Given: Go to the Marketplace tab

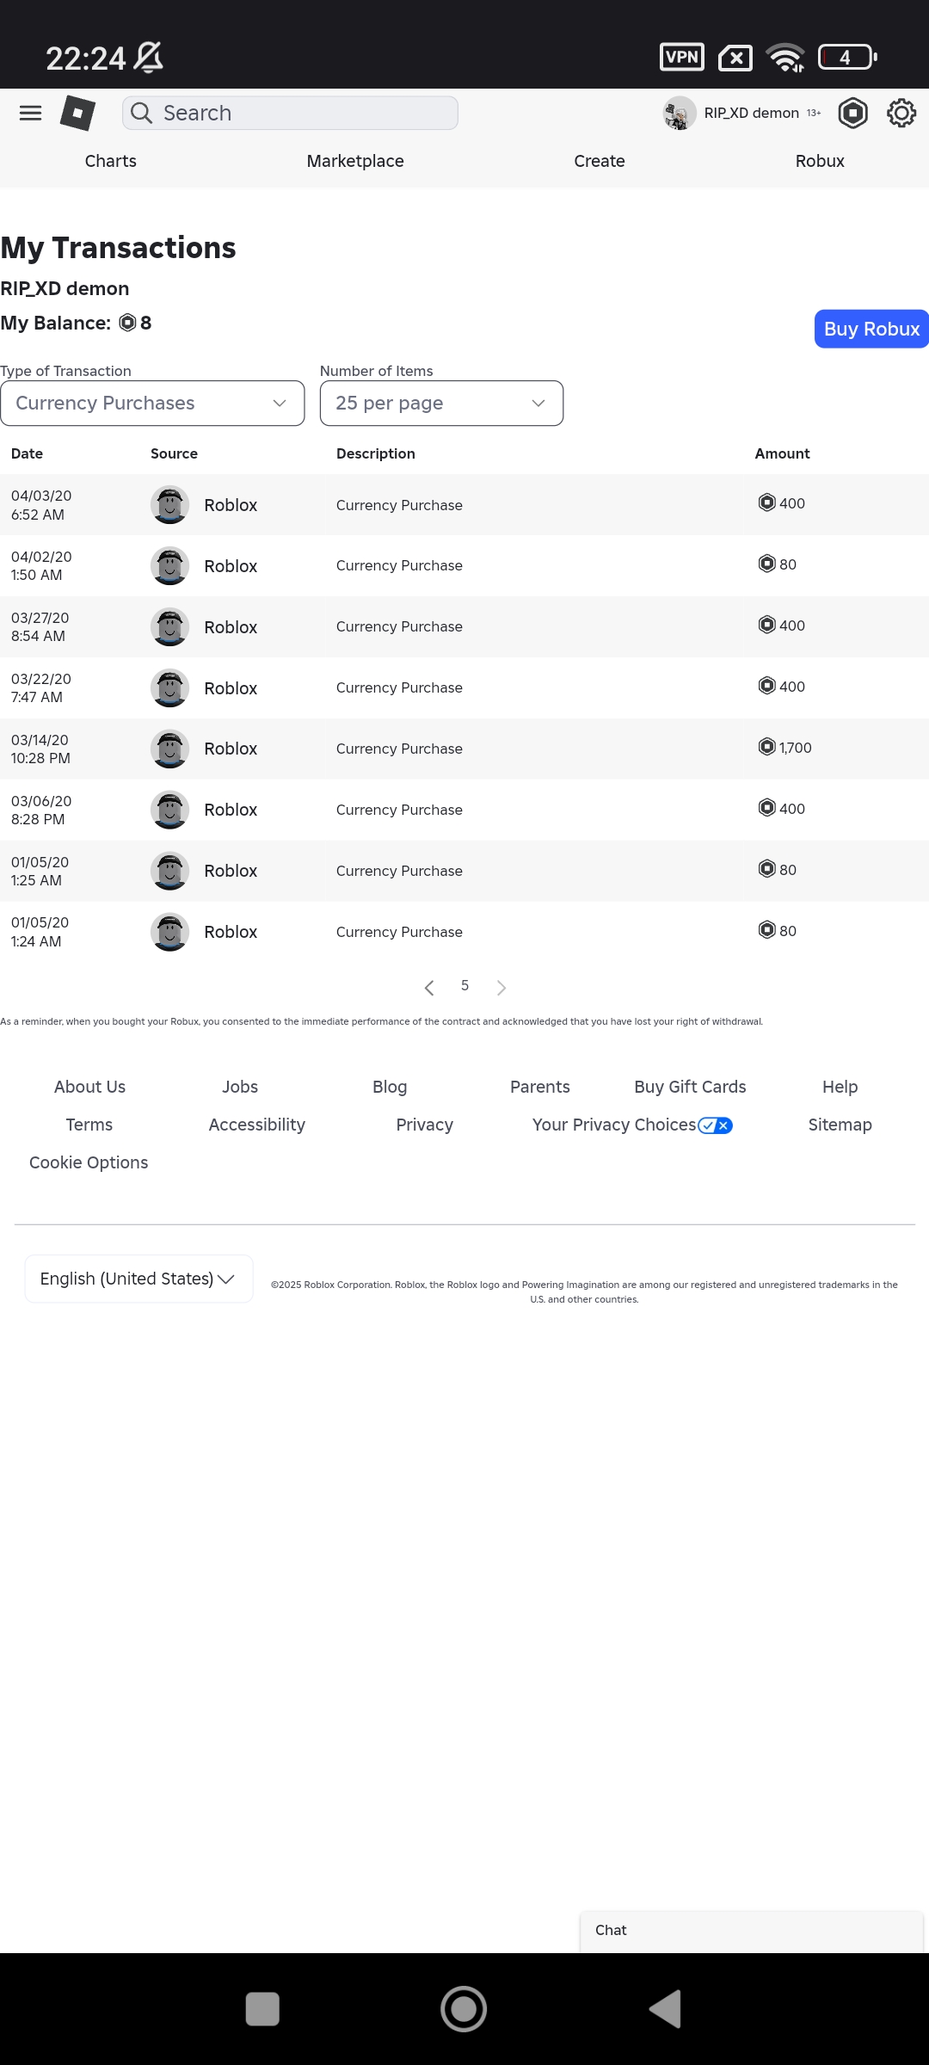Looking at the screenshot, I should click(x=355, y=161).
